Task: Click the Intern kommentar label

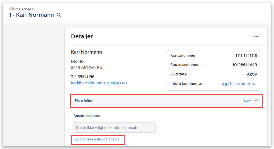Action: (186, 84)
